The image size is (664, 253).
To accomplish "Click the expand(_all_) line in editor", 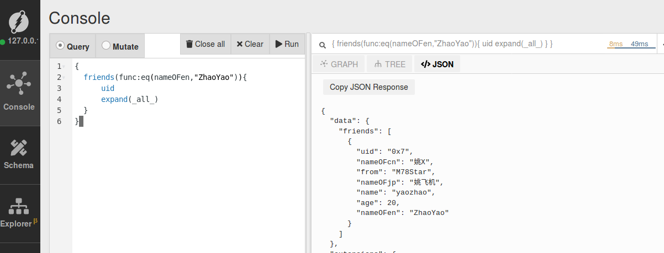I will click(130, 99).
